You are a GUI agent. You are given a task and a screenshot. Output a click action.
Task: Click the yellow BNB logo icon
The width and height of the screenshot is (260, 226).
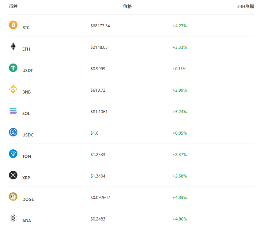pyautogui.click(x=13, y=89)
